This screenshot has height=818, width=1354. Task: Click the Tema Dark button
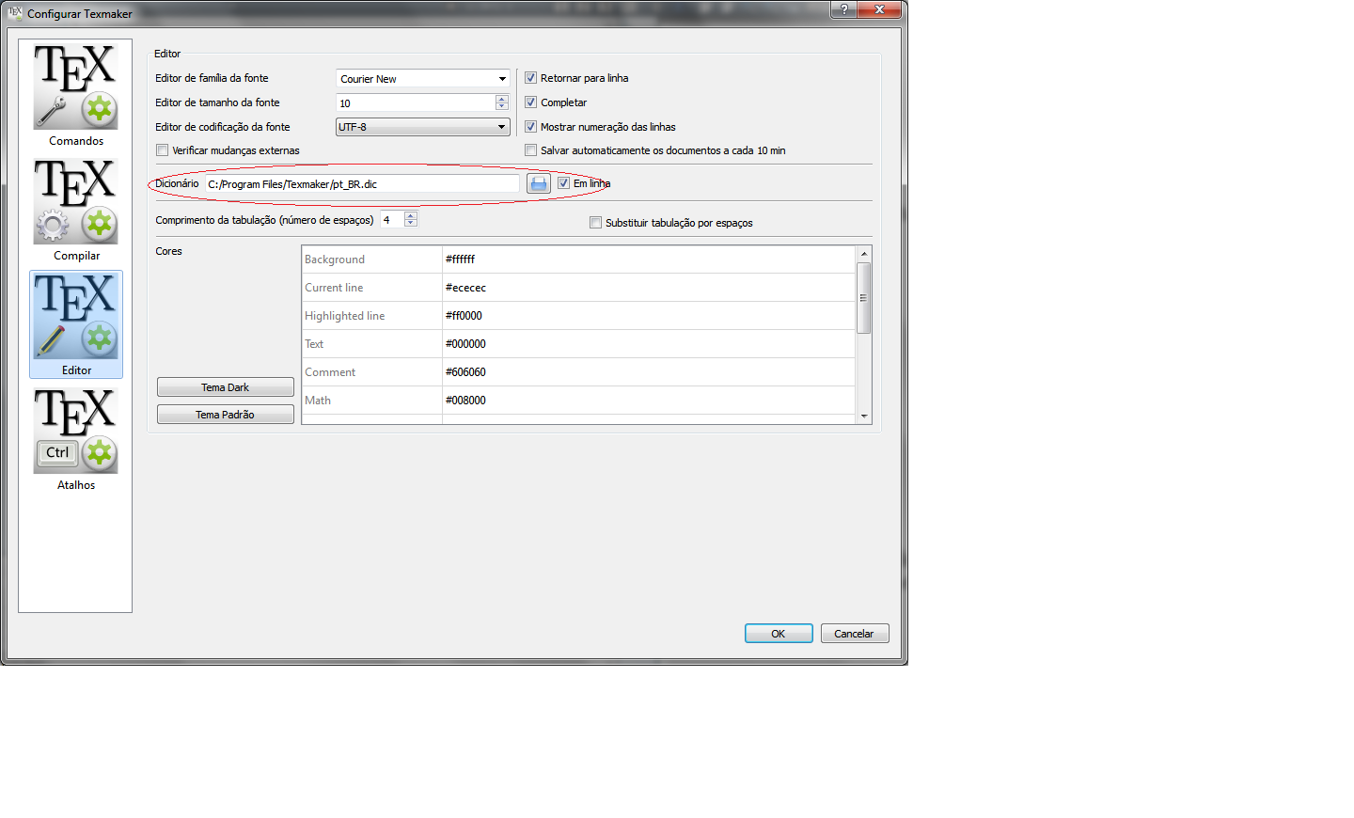[226, 387]
